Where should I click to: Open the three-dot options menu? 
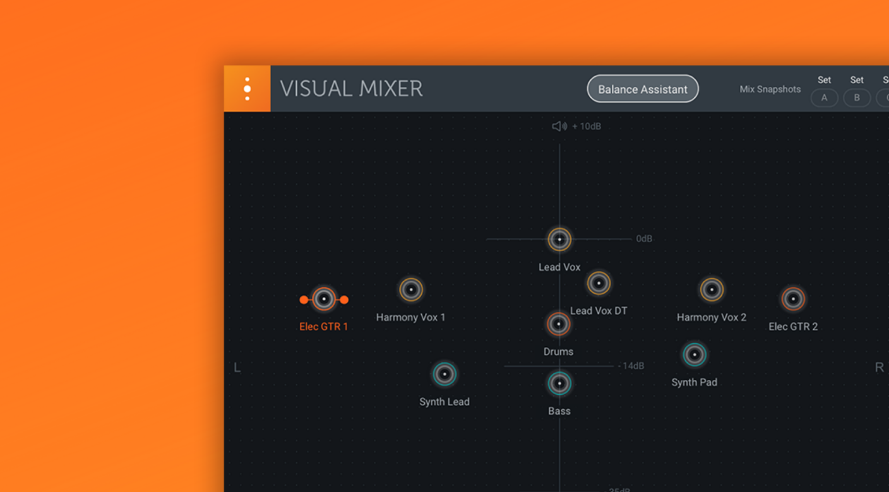click(x=247, y=89)
